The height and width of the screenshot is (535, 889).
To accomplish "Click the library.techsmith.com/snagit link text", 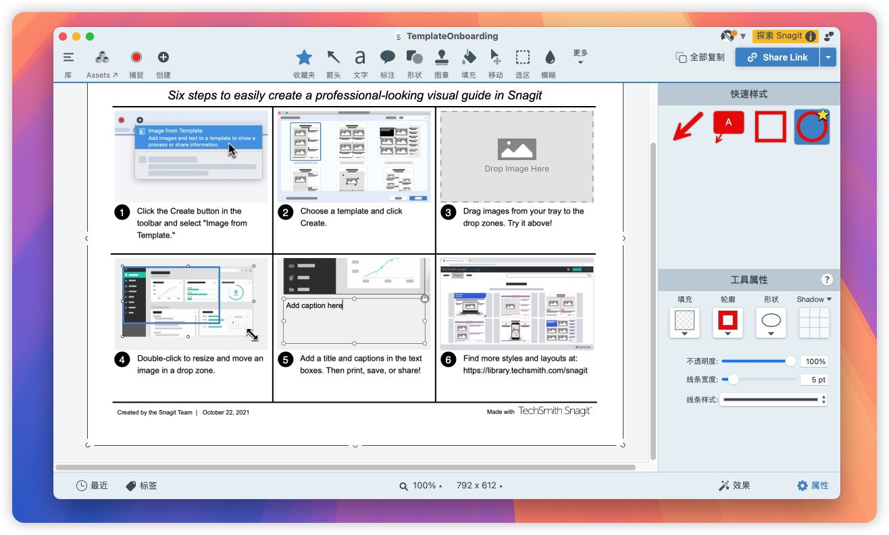I will pyautogui.click(x=525, y=370).
